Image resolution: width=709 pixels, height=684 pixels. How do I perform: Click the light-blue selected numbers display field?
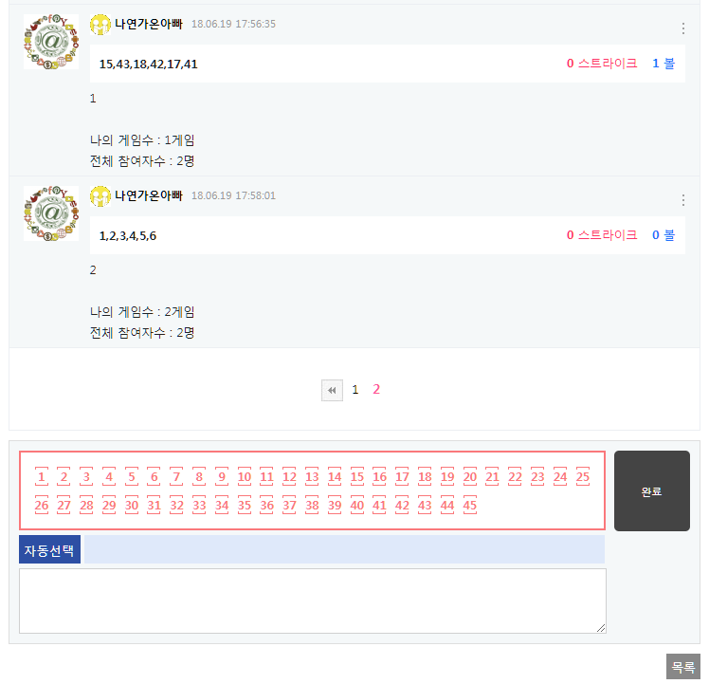[345, 549]
